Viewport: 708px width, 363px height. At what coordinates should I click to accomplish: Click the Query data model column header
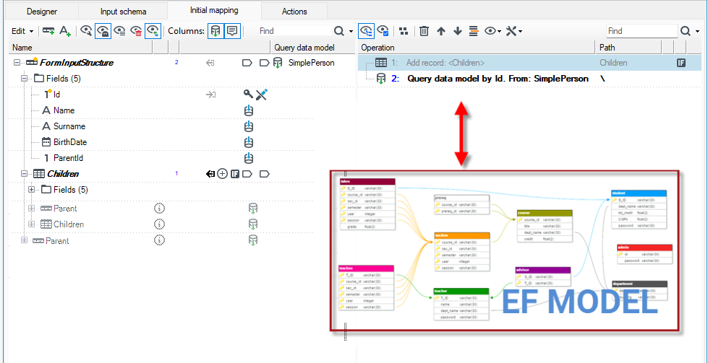click(x=314, y=48)
